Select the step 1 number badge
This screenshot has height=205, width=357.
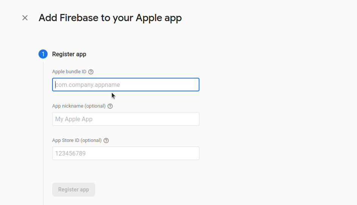pos(43,54)
